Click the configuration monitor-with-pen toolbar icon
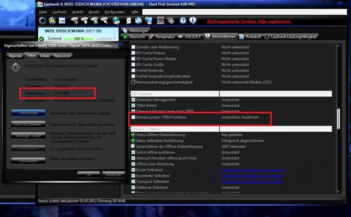The height and width of the screenshot is (217, 351). click(160, 21)
